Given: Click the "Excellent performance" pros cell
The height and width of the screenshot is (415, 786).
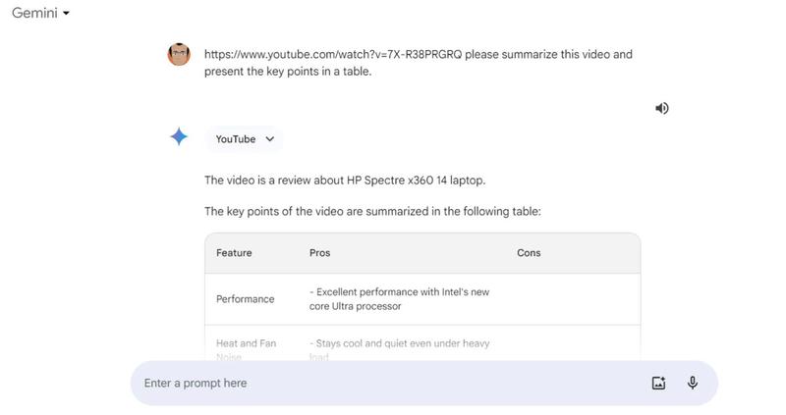Looking at the screenshot, I should (399, 299).
